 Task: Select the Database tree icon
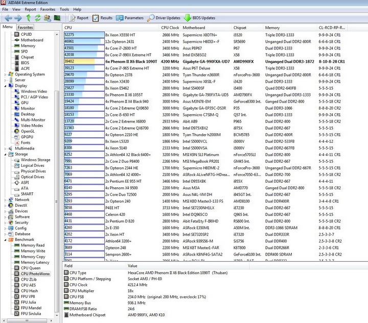click(11, 234)
